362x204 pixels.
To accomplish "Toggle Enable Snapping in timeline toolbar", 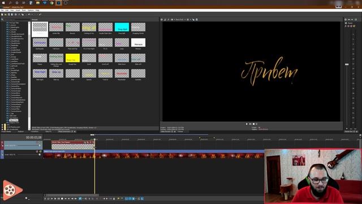I will 126,198.
